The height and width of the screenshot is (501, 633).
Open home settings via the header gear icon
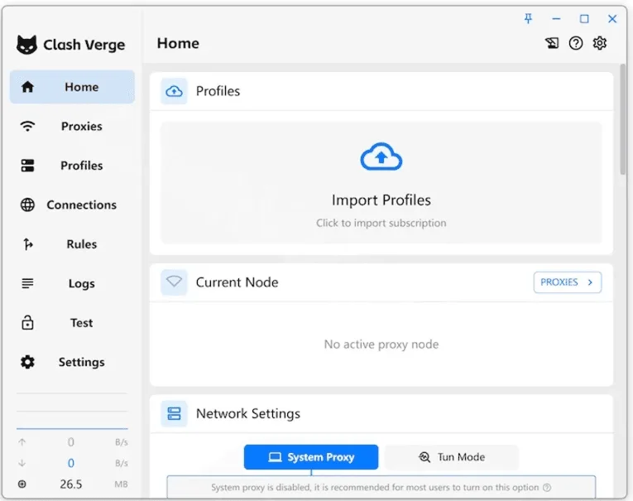click(600, 43)
